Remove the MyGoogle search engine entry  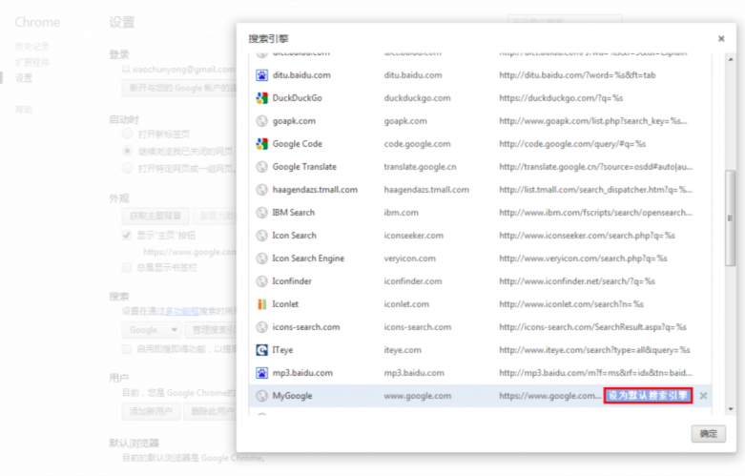703,396
